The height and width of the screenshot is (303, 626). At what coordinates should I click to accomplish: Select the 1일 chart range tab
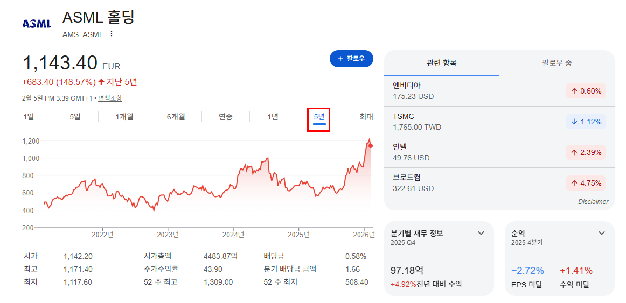point(29,117)
